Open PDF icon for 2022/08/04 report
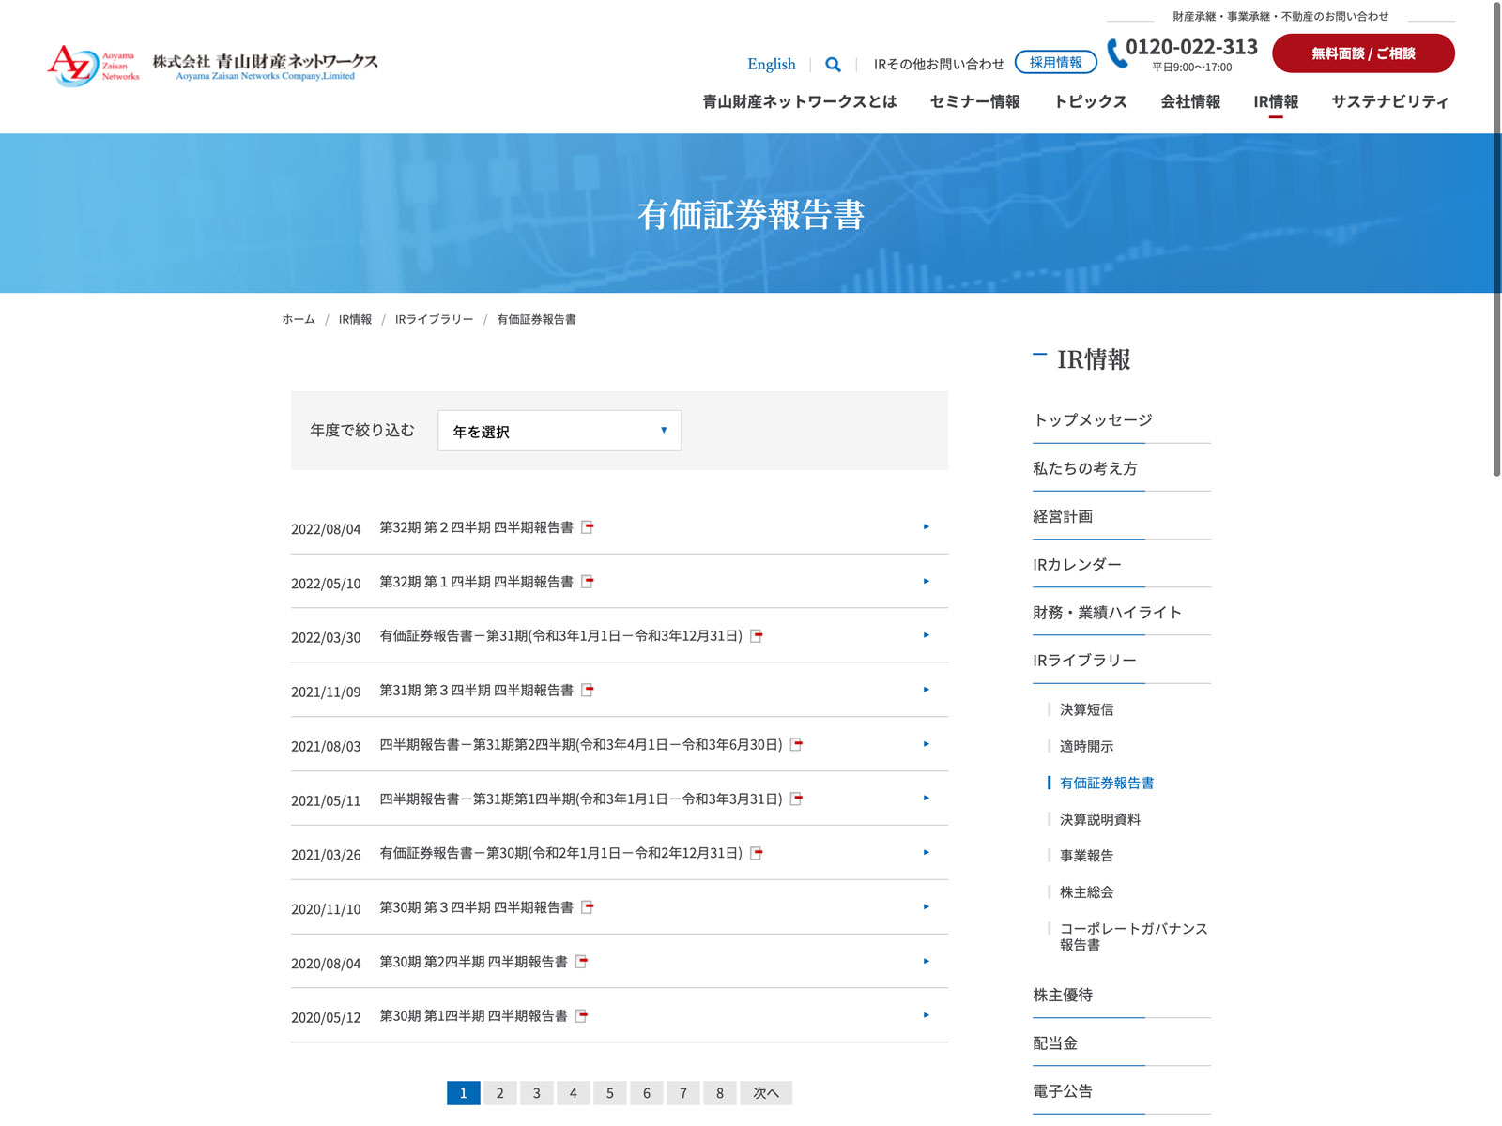This screenshot has height=1126, width=1502. click(588, 527)
